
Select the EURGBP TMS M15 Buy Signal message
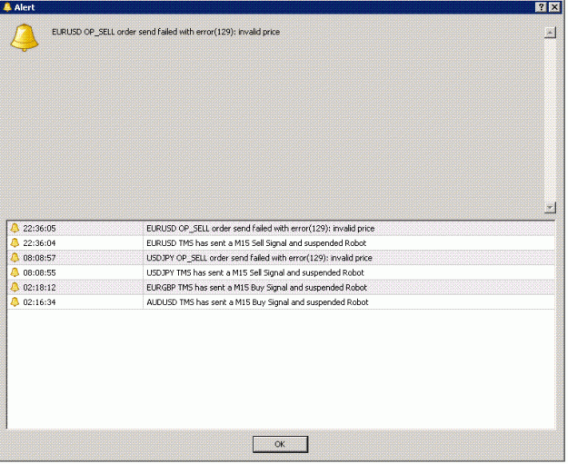pyautogui.click(x=258, y=289)
